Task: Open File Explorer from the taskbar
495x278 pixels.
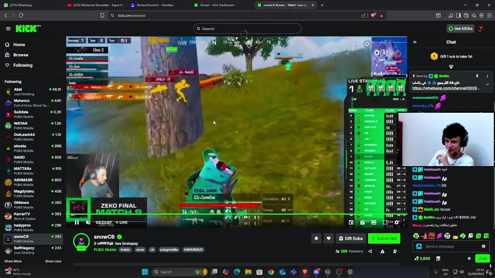Action: [248, 272]
